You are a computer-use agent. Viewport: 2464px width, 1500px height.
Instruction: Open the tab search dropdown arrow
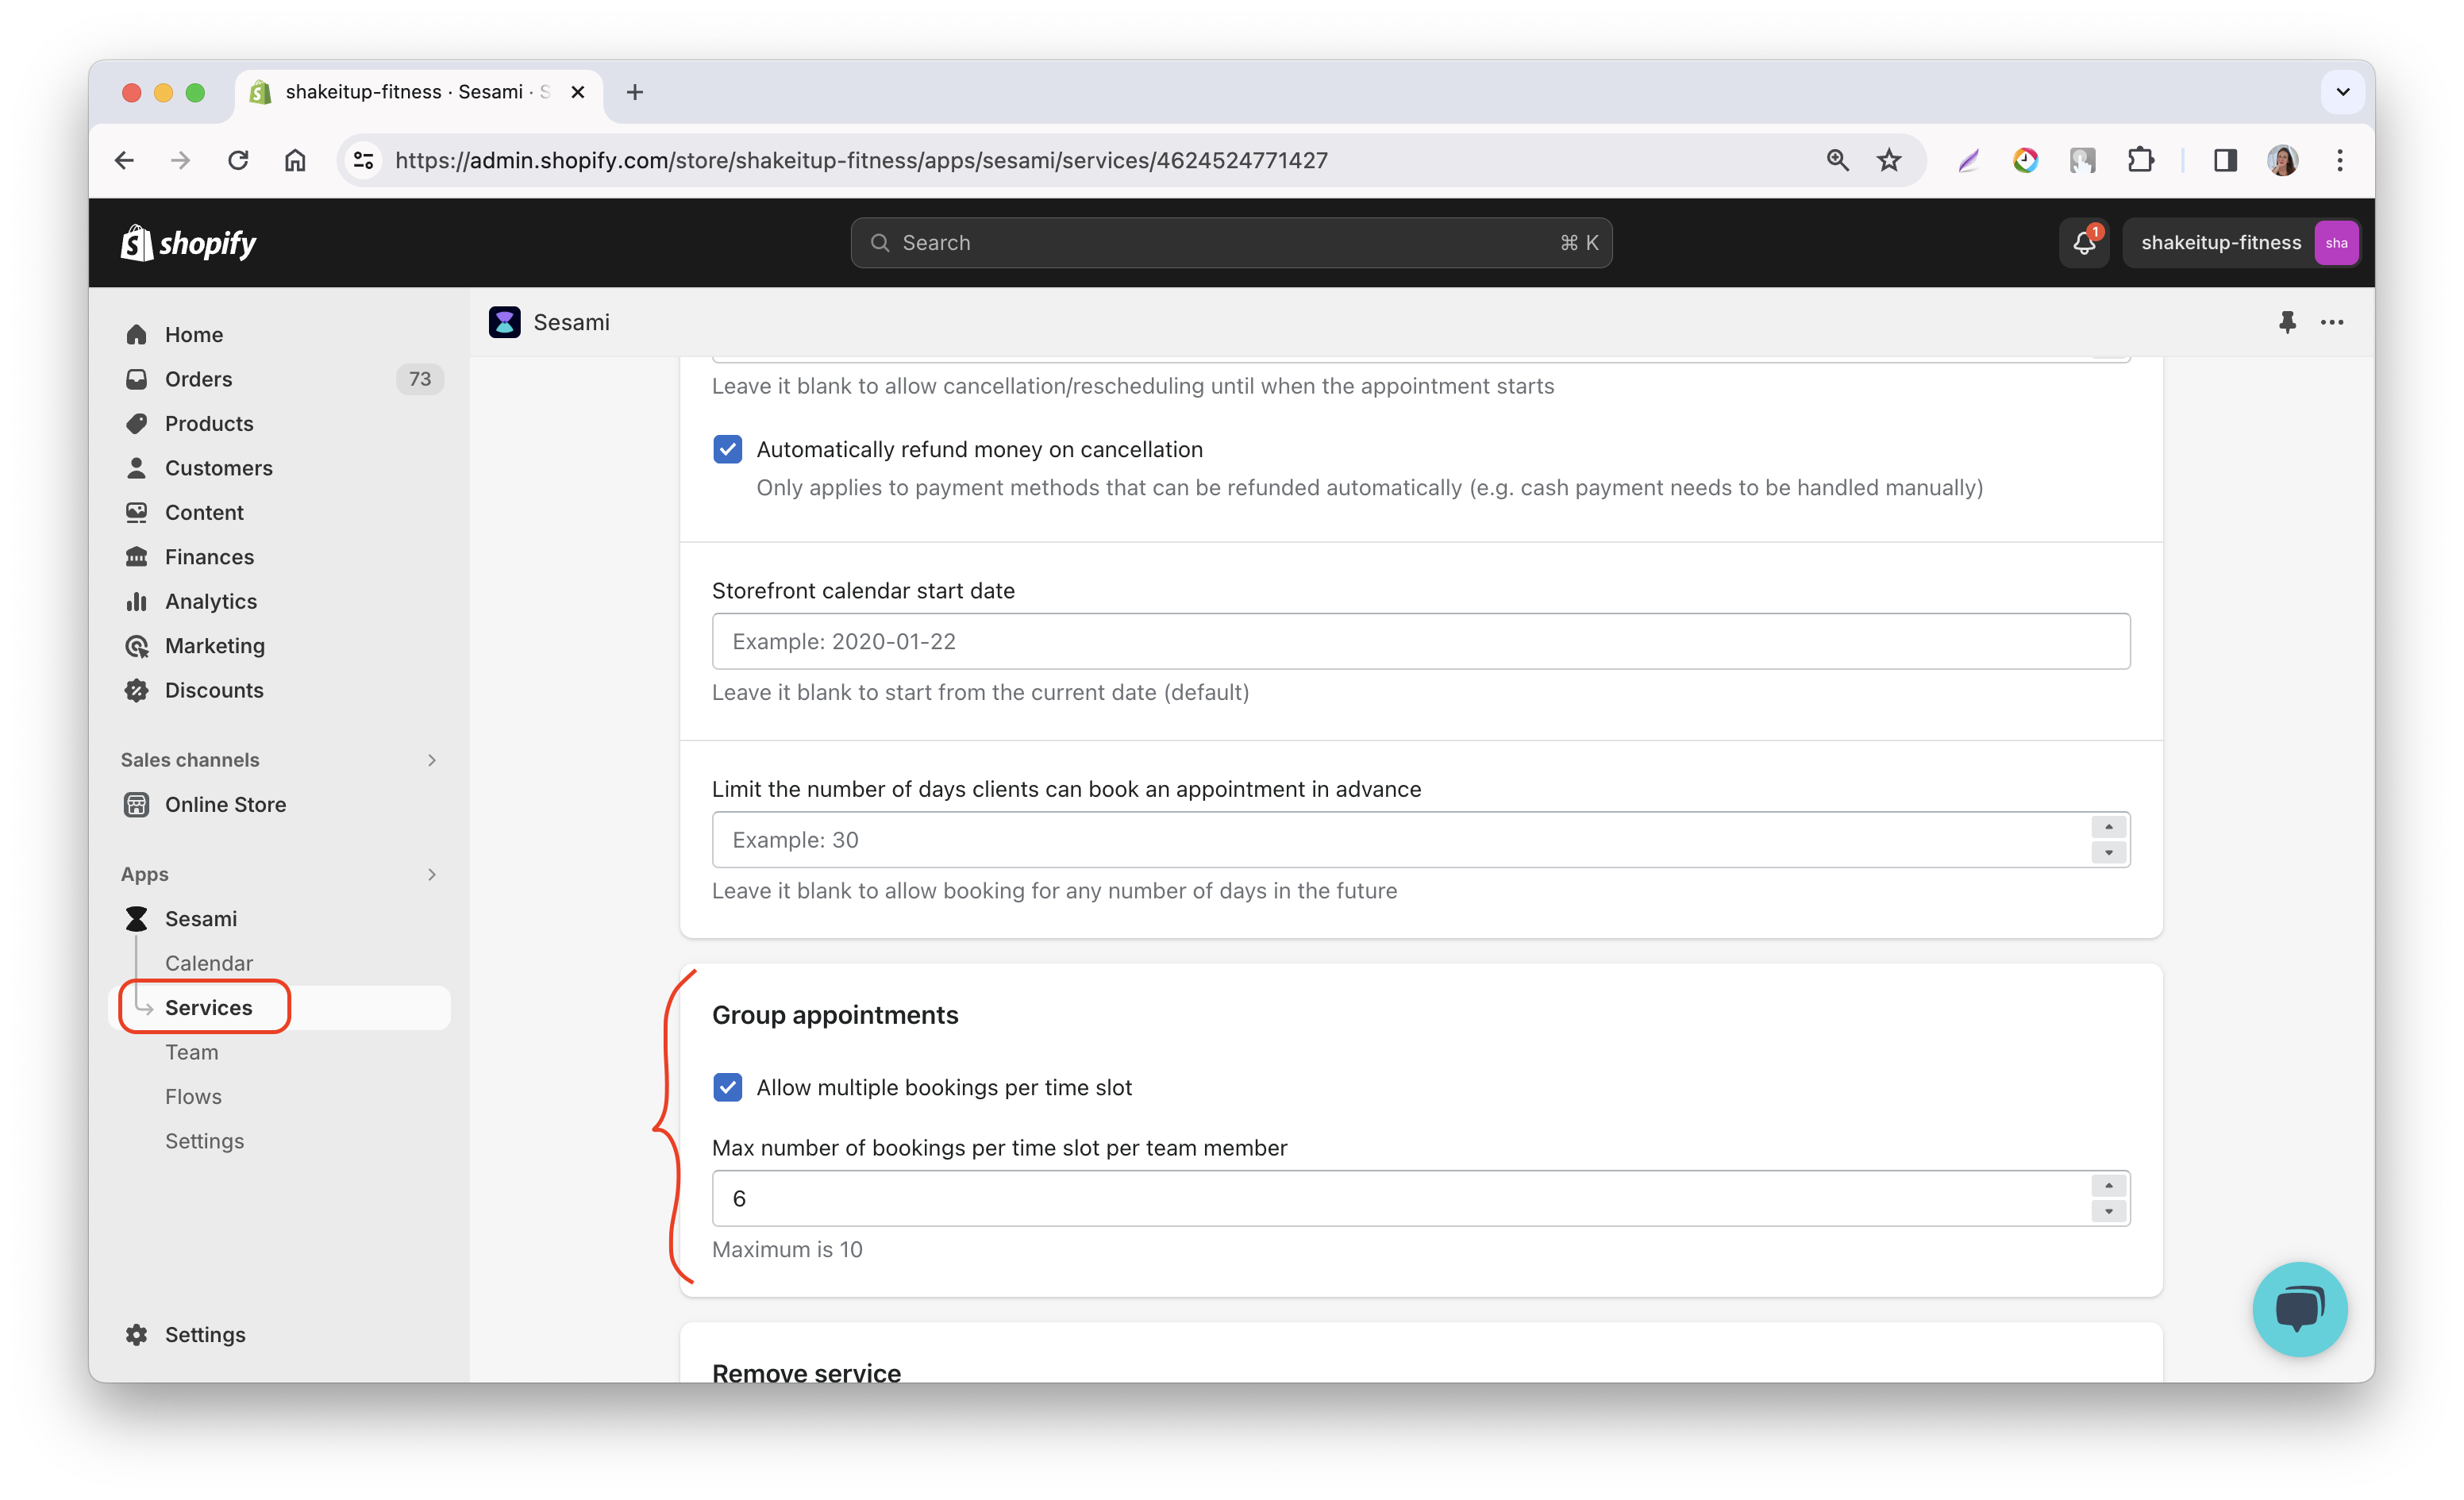point(2342,92)
